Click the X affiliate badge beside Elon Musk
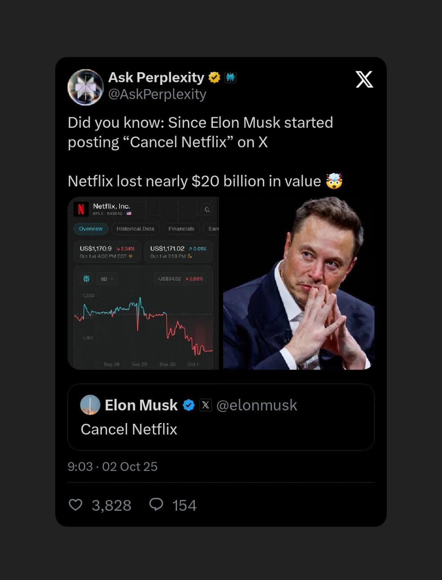 click(x=205, y=405)
